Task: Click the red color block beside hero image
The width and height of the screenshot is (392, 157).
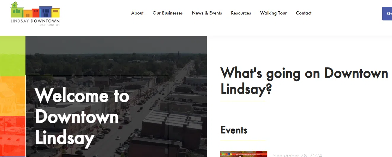Action: point(13,136)
